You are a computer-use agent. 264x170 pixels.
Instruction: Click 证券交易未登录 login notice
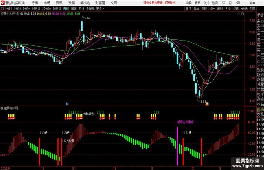[153, 3]
